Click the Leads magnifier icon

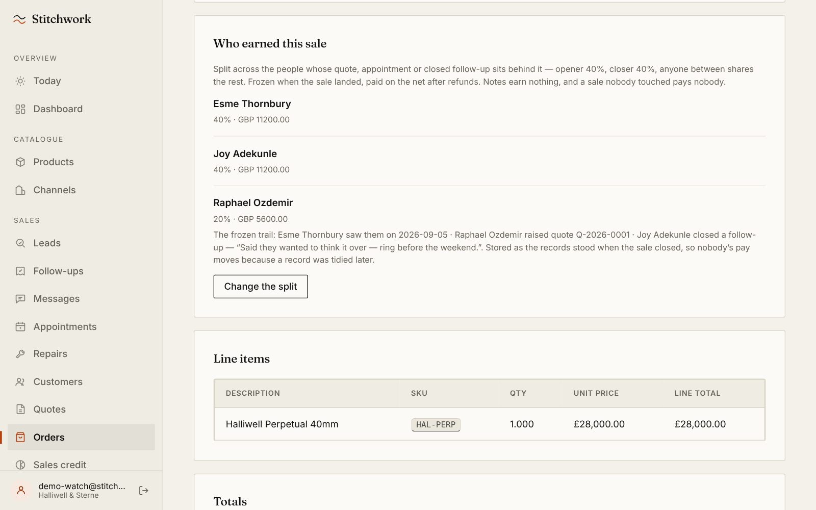pos(20,243)
